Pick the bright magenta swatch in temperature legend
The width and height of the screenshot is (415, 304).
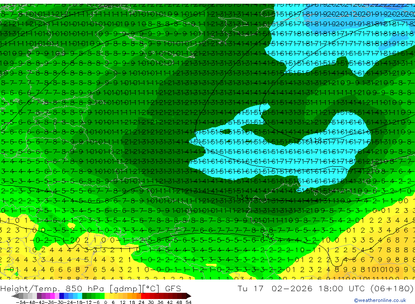pyautogui.click(x=52, y=296)
